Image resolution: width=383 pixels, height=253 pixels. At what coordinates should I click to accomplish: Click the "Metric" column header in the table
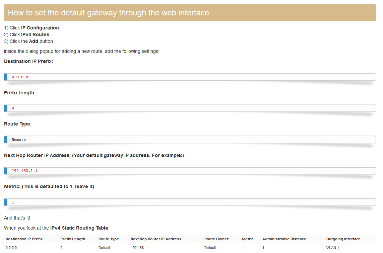pos(248,239)
